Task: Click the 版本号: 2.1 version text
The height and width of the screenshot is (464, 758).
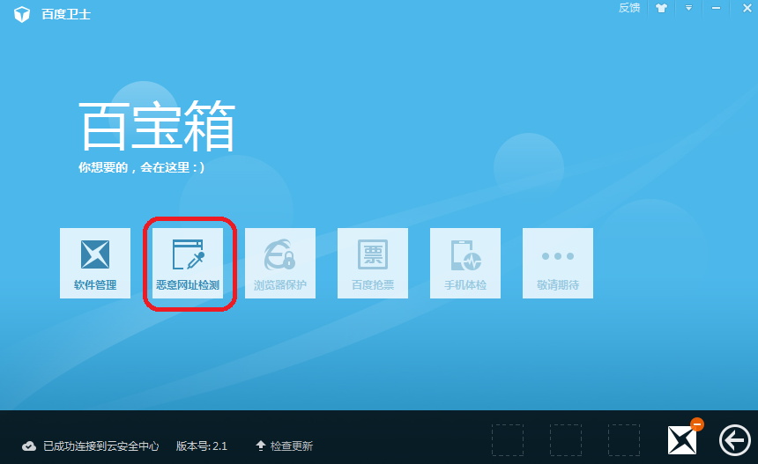Action: click(202, 446)
